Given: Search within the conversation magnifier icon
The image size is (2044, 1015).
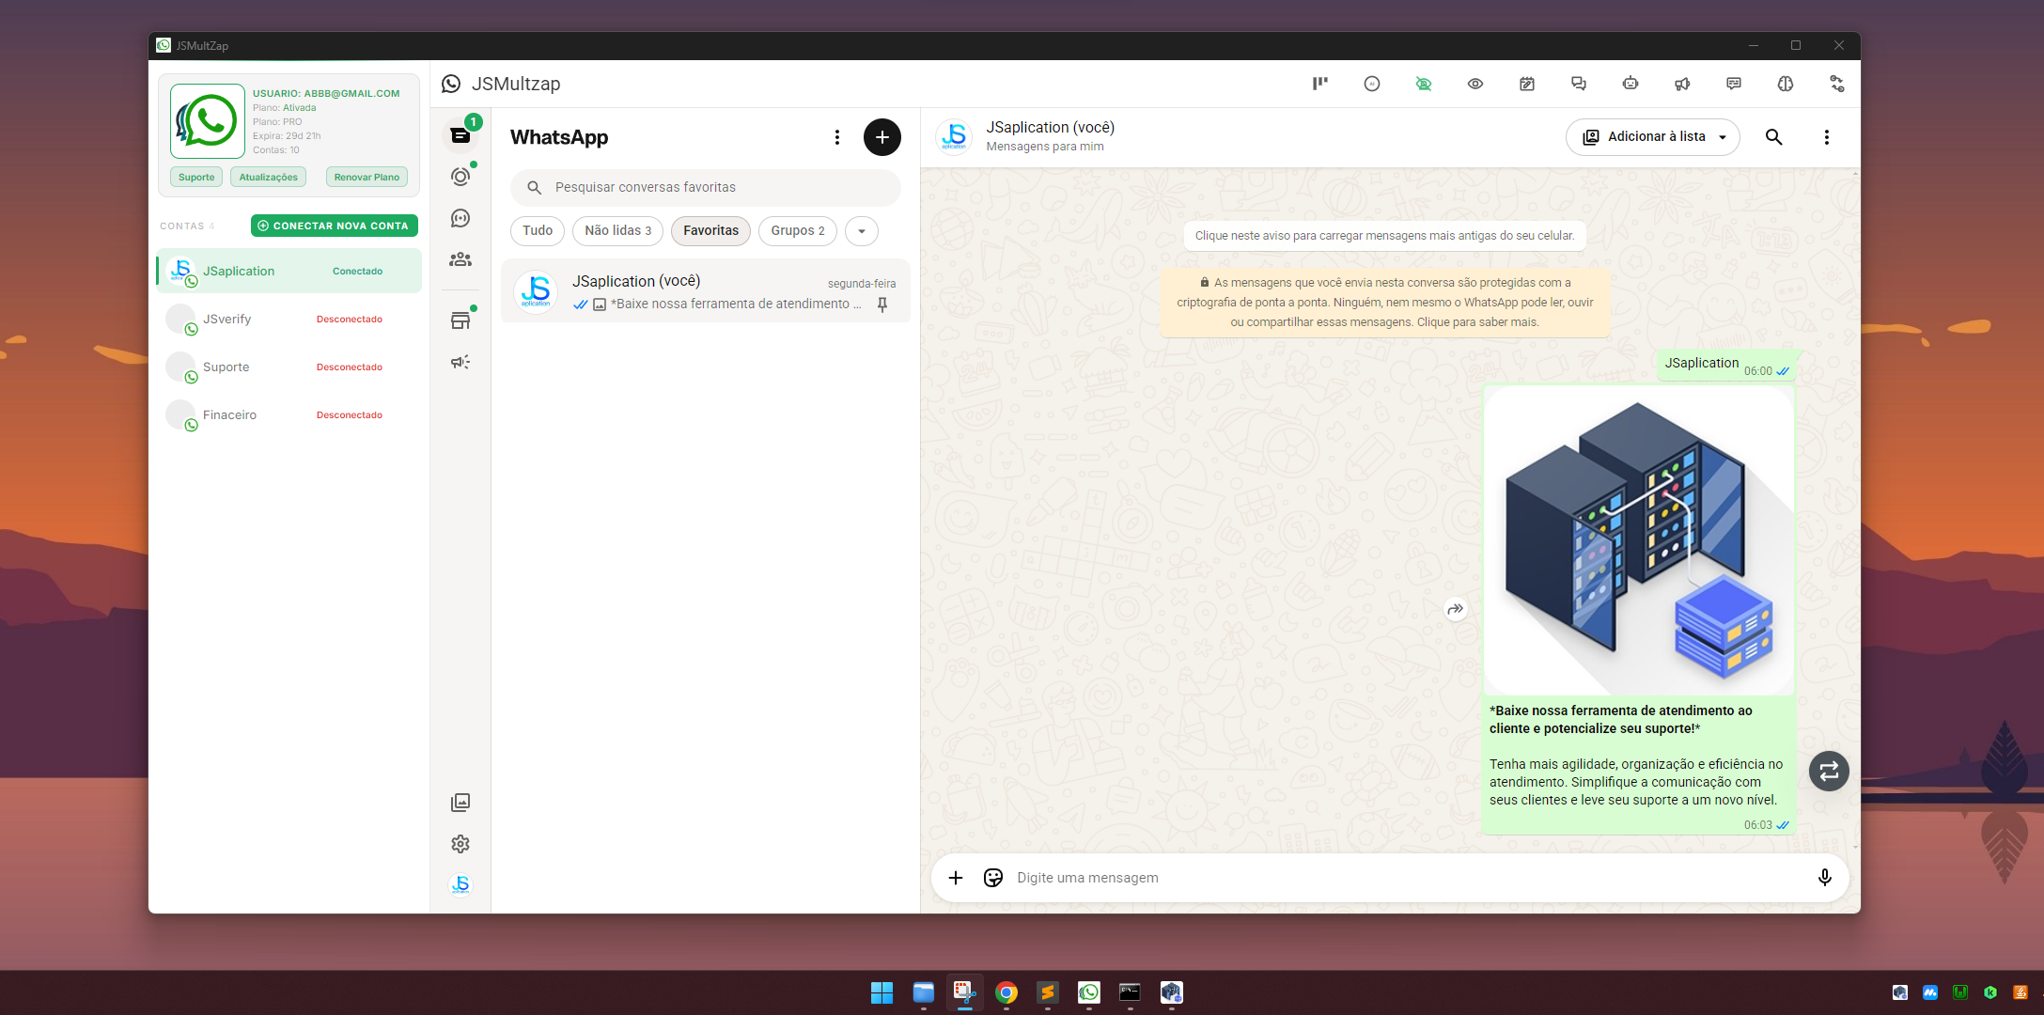Looking at the screenshot, I should (x=1774, y=137).
